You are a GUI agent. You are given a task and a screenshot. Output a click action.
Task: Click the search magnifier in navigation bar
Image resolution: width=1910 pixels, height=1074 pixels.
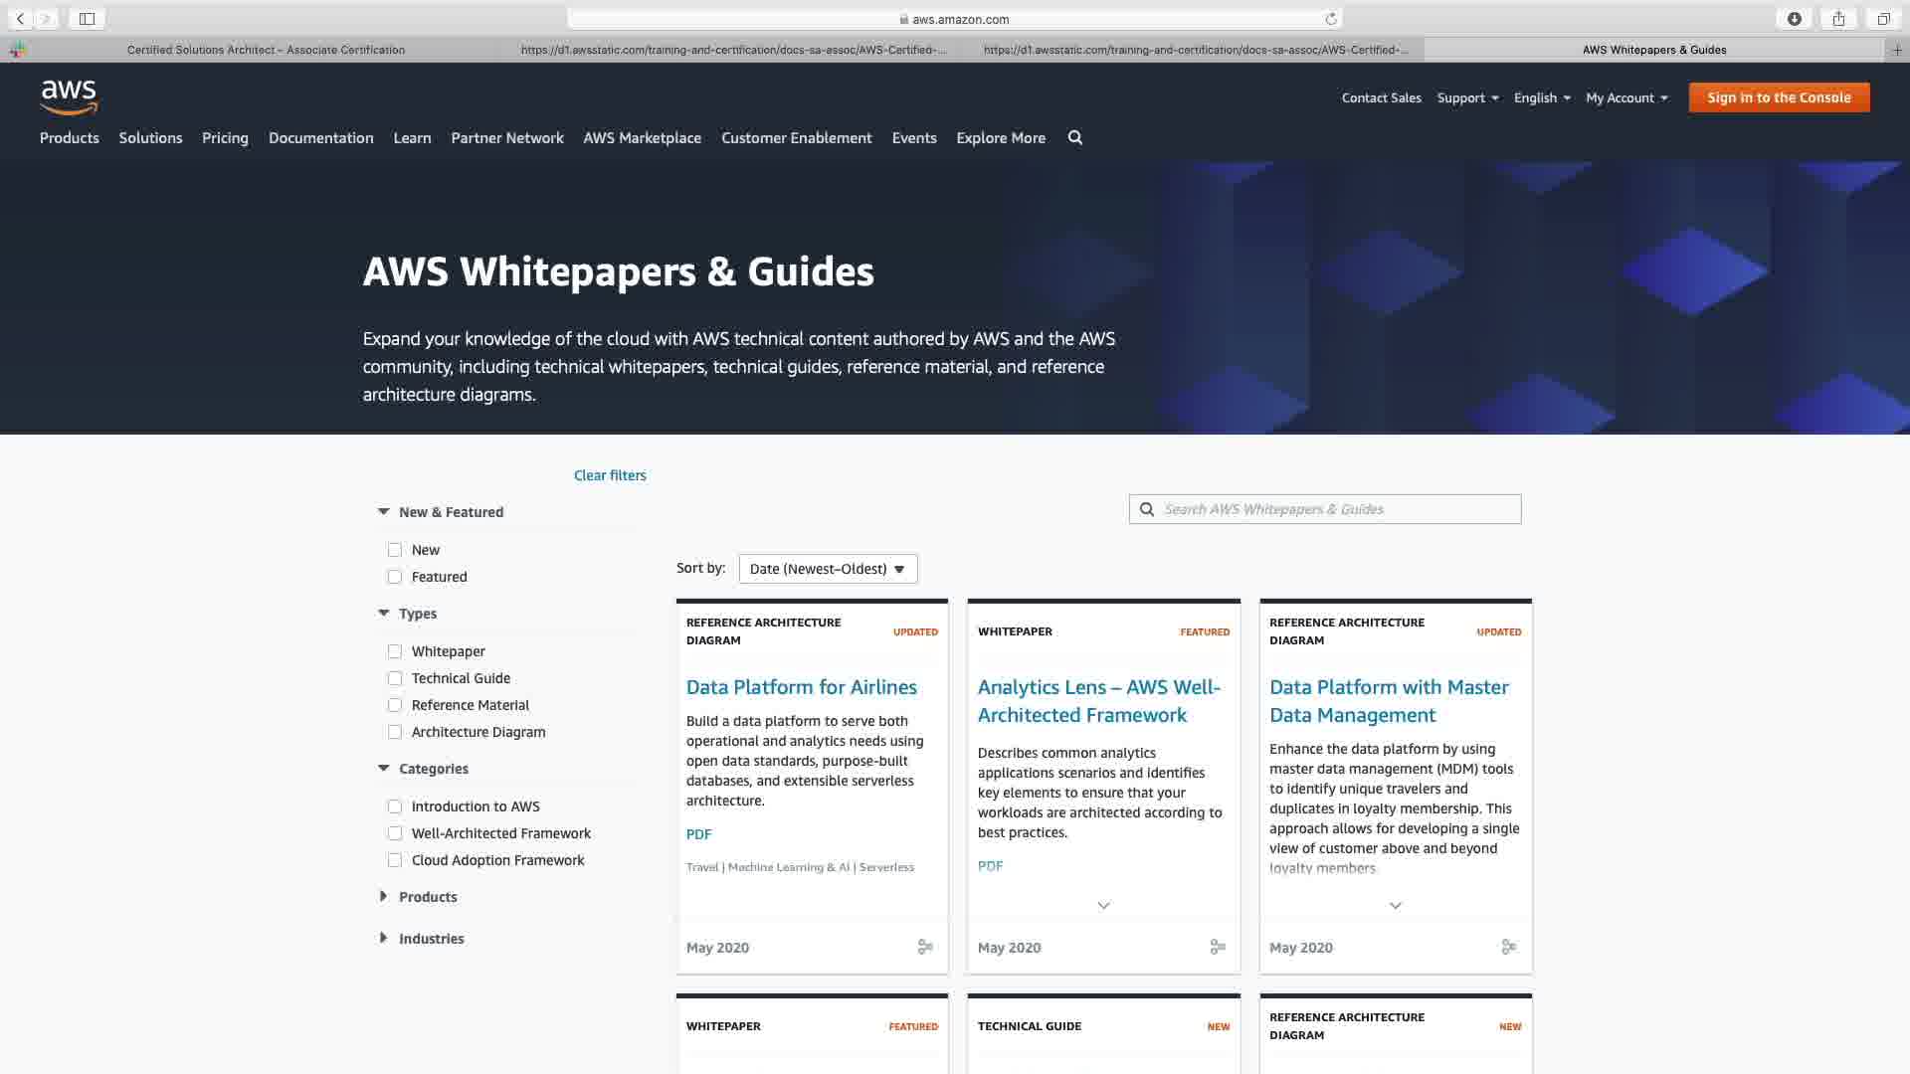tap(1074, 137)
